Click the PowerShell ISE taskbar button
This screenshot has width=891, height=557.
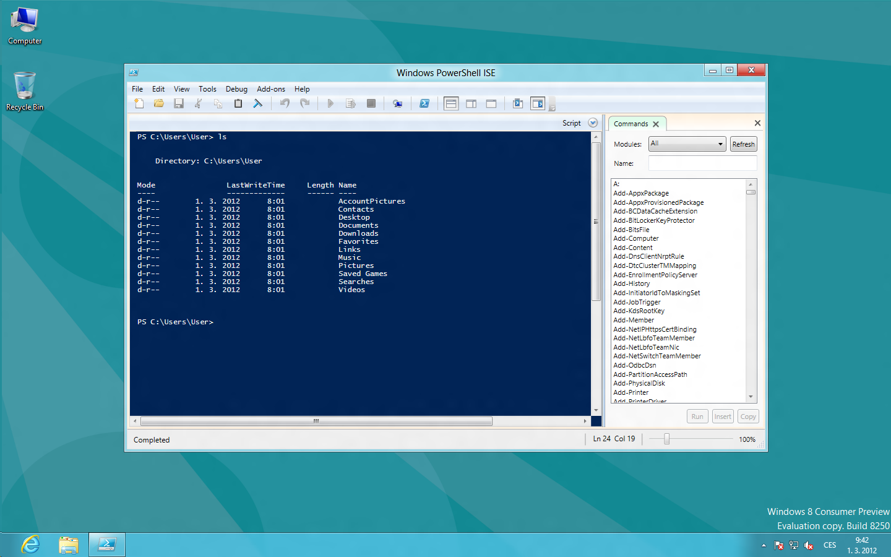(x=107, y=545)
